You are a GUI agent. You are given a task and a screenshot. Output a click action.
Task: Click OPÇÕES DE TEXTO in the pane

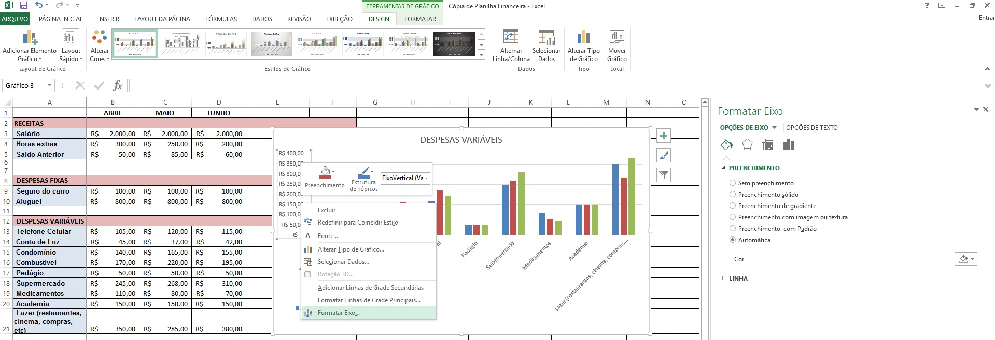811,128
